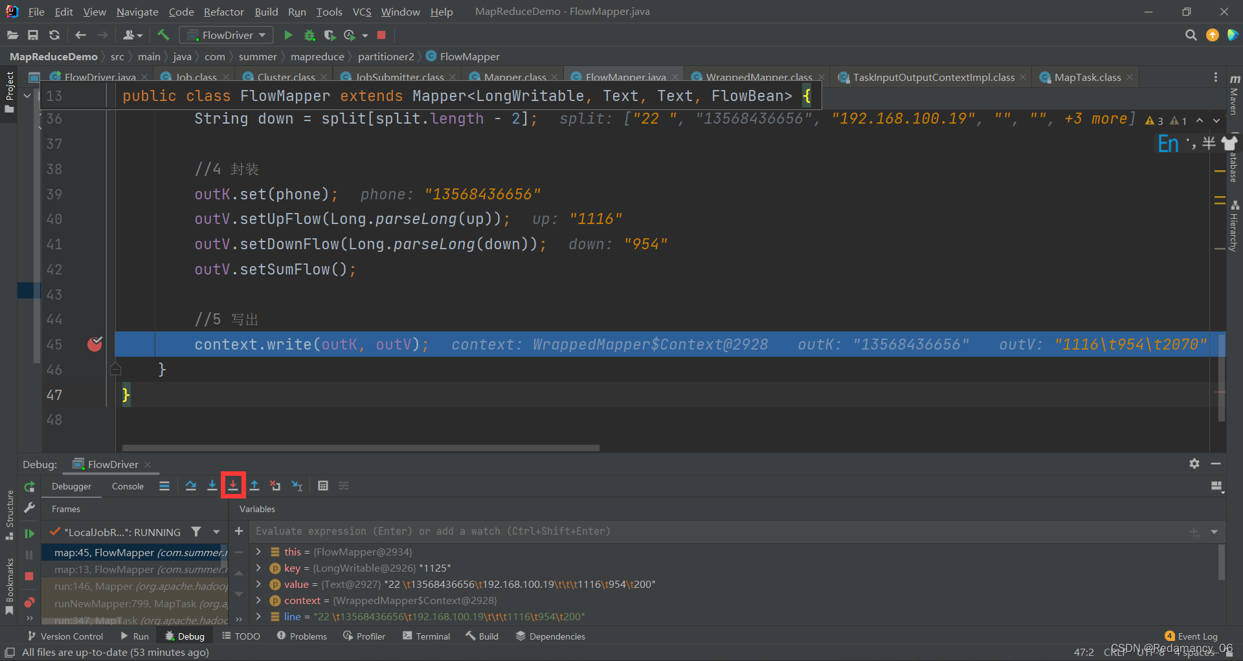Rerun FlowDriver in the debug panel
This screenshot has height=661, width=1243.
(29, 487)
